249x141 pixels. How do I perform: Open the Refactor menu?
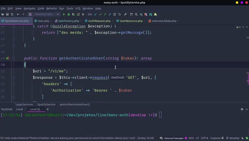click(52, 8)
